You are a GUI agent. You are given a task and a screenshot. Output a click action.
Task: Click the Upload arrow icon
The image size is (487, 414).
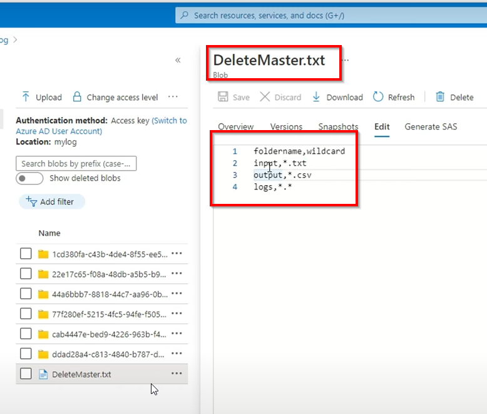coord(26,96)
